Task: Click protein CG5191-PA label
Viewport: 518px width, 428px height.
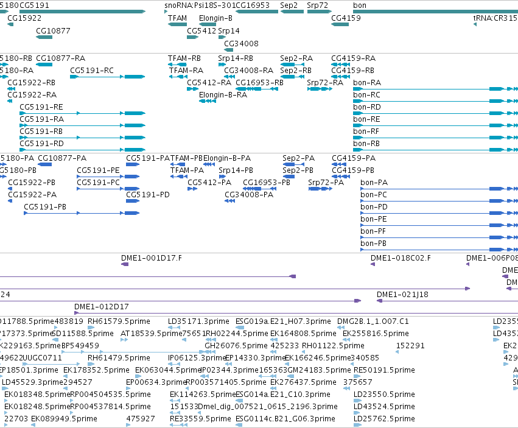Action: 148,158
